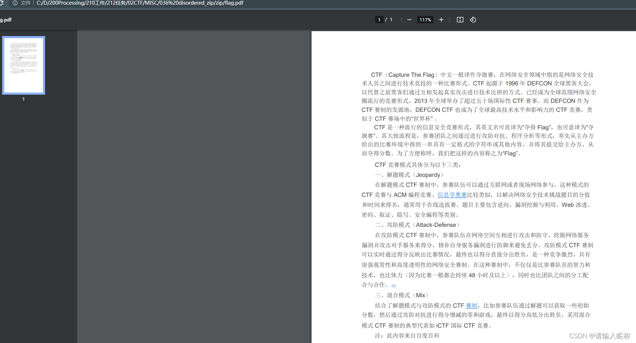Image resolution: width=636 pixels, height=343 pixels.
Task: Click the page label '1' under thumbnail
Action: [x=24, y=99]
